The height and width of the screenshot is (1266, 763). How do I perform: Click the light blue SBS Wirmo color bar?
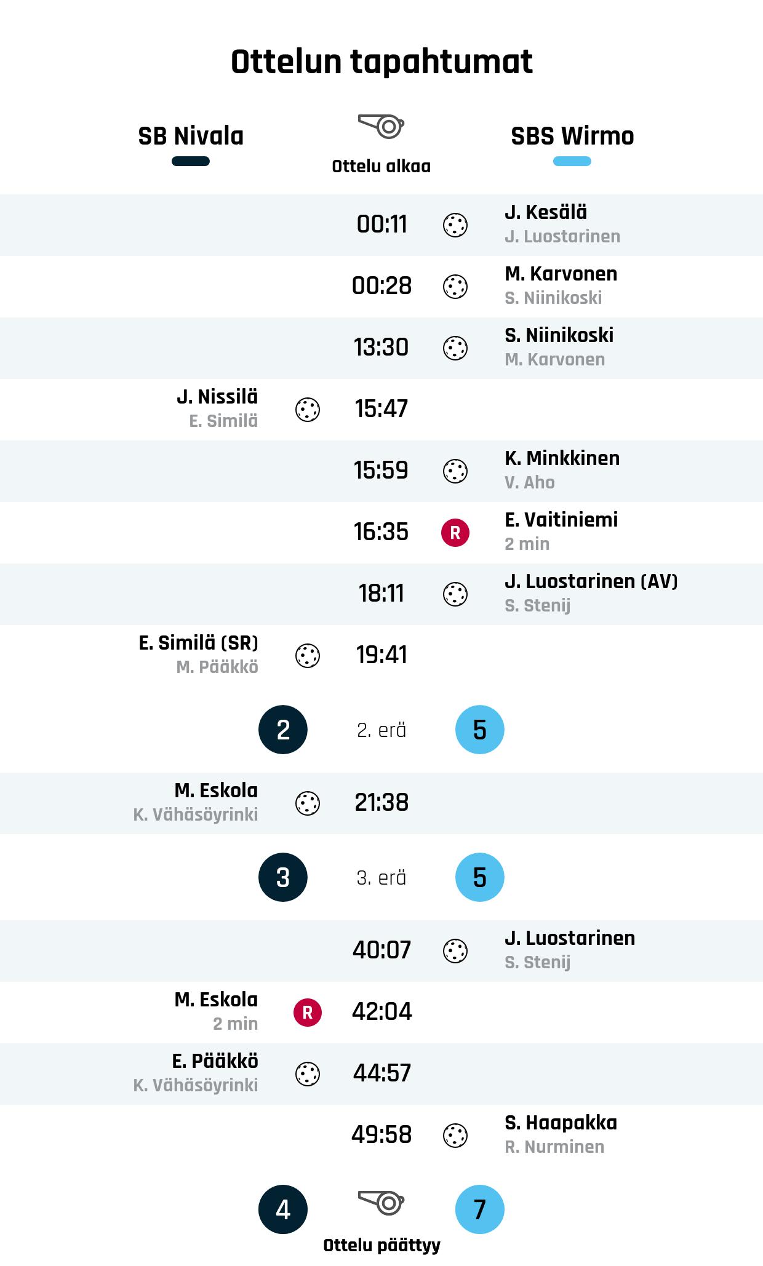[x=572, y=161]
